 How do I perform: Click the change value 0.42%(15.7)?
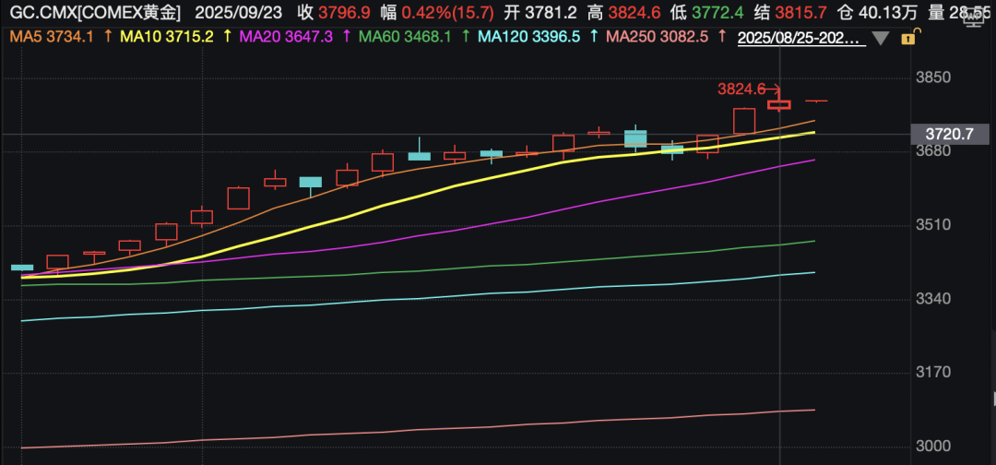[x=448, y=12]
